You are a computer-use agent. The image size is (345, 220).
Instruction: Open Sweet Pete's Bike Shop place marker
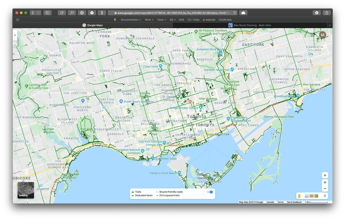[x=121, y=101]
